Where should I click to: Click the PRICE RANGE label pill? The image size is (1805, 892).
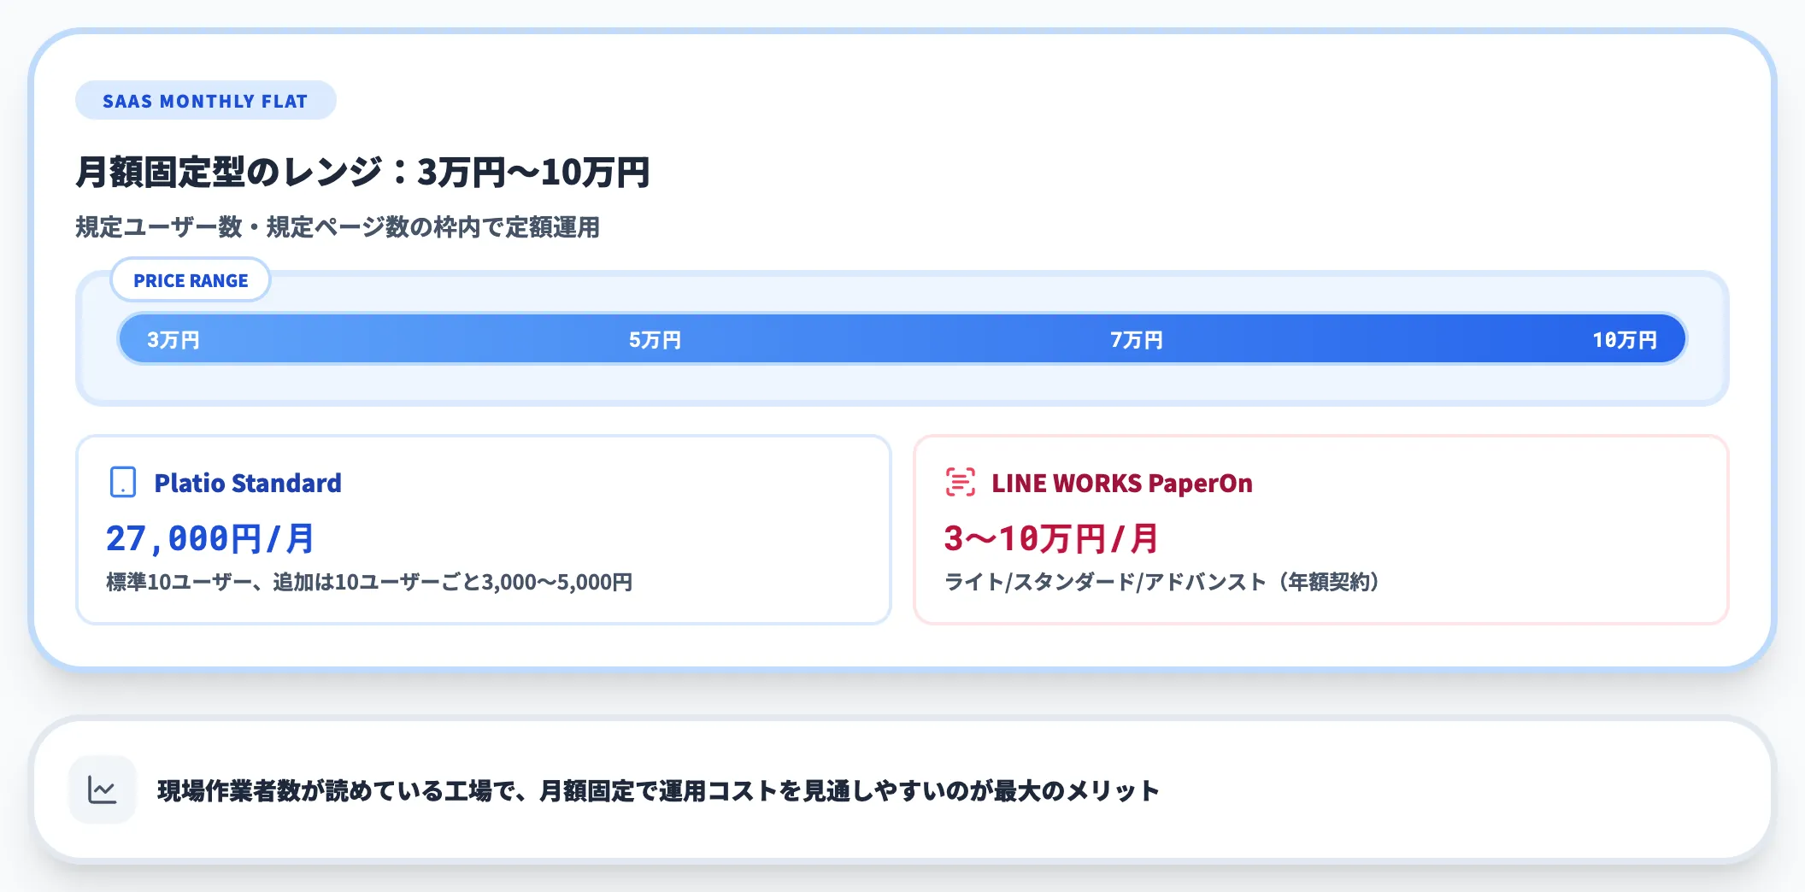pyautogui.click(x=191, y=280)
